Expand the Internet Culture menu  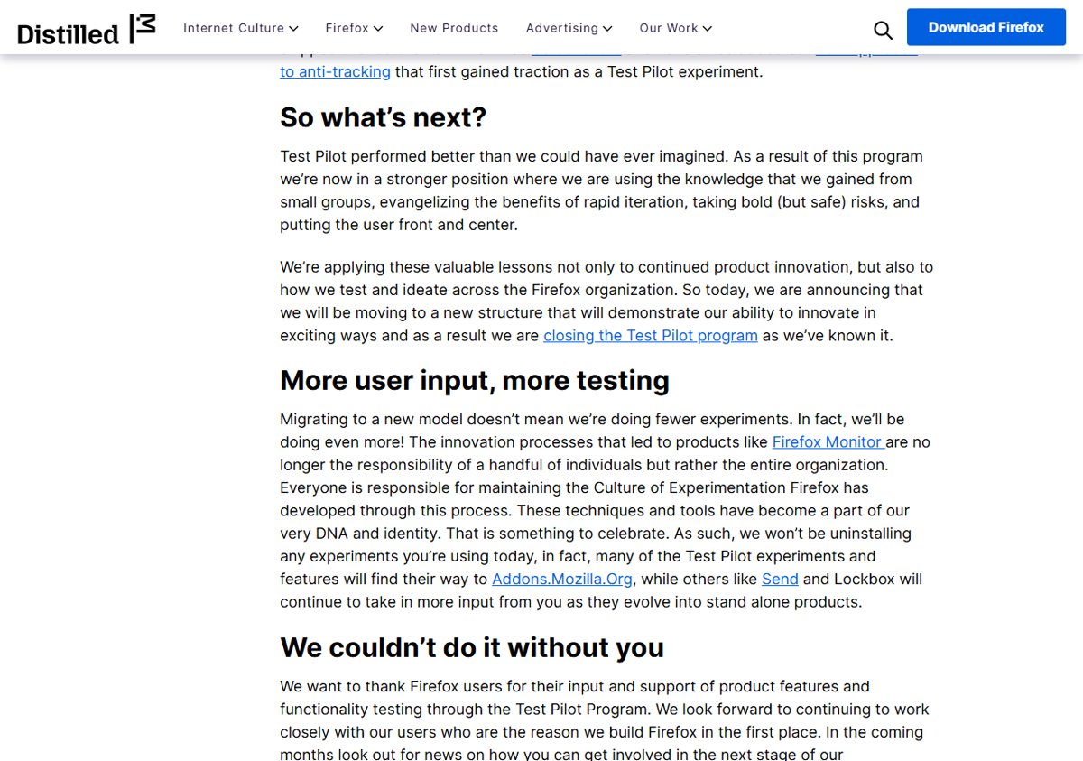(x=241, y=28)
